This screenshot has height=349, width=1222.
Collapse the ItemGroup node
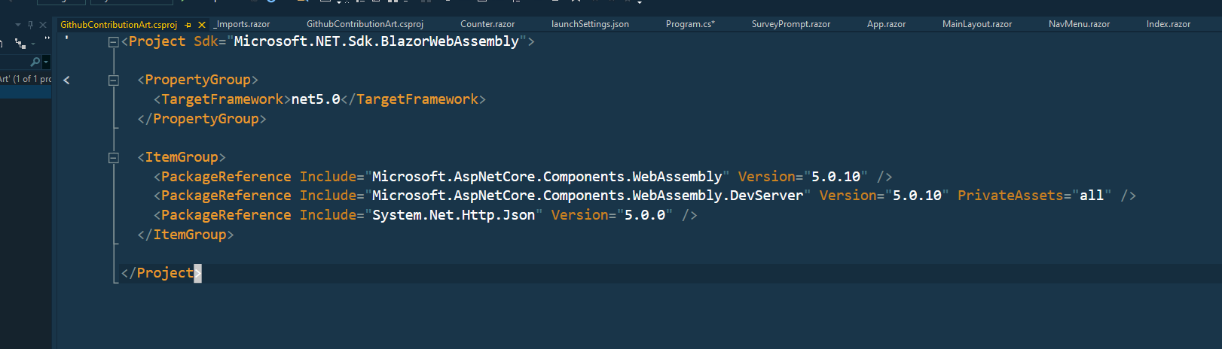tap(113, 158)
